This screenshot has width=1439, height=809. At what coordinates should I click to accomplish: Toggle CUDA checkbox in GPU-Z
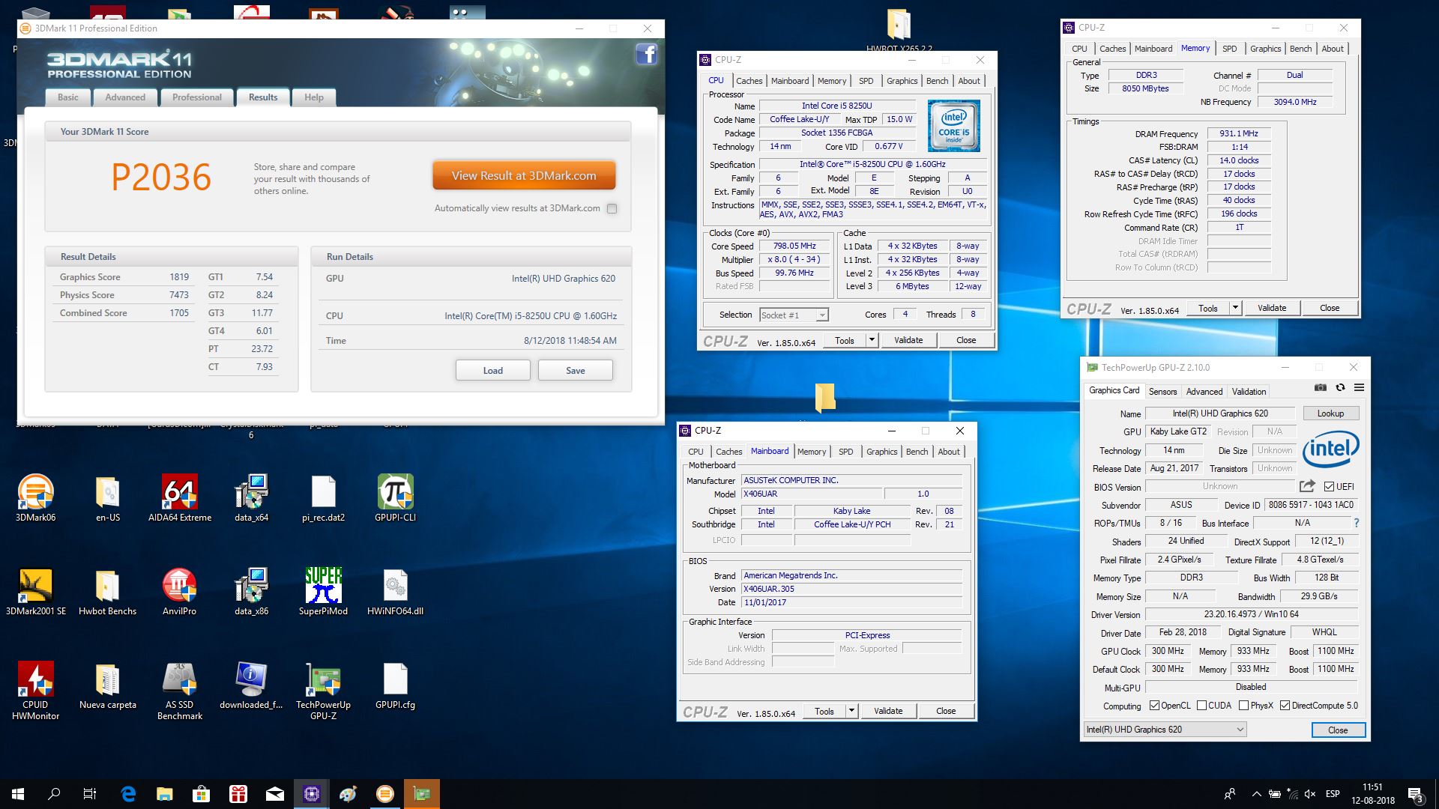coord(1201,706)
